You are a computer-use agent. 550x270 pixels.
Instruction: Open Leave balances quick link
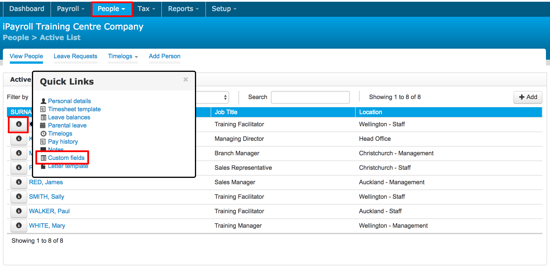pos(69,117)
